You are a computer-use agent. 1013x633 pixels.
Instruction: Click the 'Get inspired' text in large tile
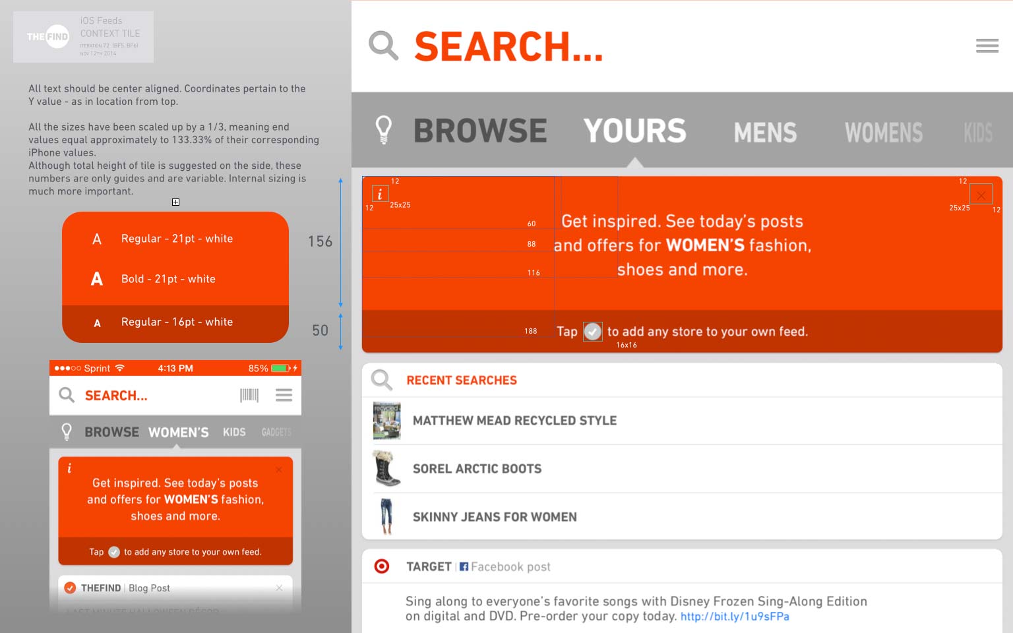(x=683, y=245)
